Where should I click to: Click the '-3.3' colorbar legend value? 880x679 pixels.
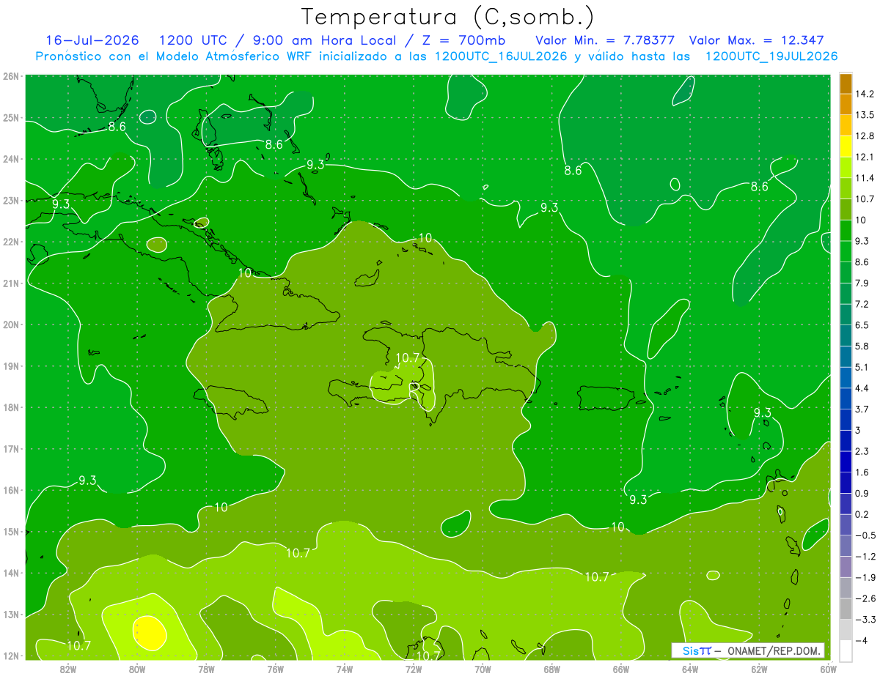tap(865, 620)
